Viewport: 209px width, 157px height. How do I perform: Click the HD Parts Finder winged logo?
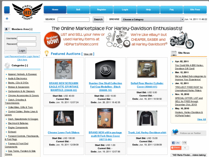click(27, 12)
